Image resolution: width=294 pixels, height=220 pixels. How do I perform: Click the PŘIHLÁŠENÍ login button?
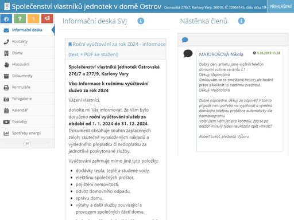[x=280, y=6]
